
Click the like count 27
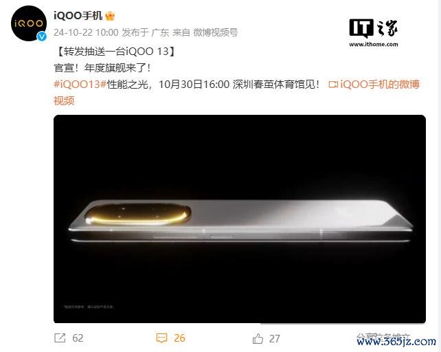click(x=275, y=338)
